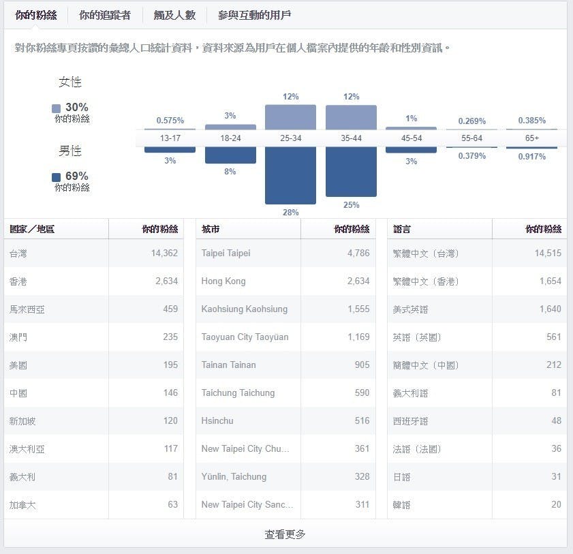Click the dark blue 男性 legend swatch
The height and width of the screenshot is (554, 573).
(57, 177)
